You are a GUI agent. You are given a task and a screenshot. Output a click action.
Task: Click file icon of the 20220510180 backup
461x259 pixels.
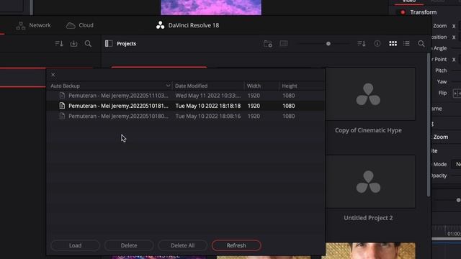(62, 116)
